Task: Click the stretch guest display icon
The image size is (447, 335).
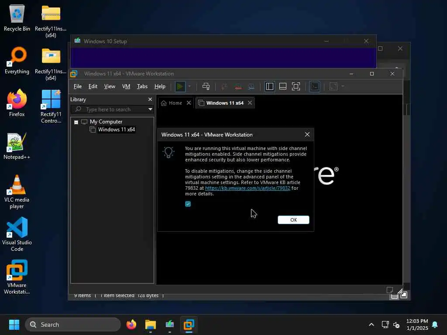Action: pos(333,86)
